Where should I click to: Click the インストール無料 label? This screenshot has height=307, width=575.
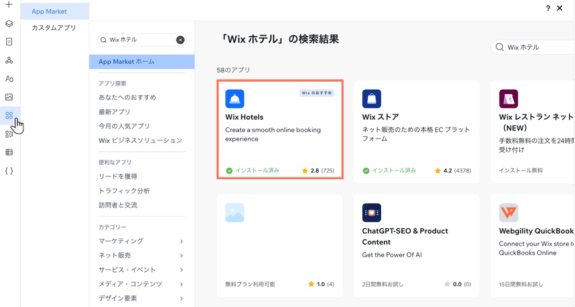(x=521, y=171)
